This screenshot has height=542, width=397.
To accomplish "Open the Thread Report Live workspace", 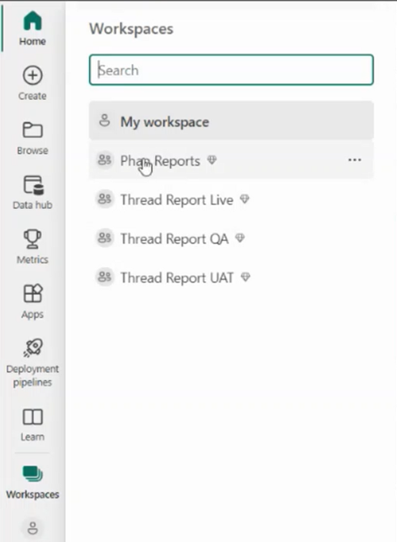I will coord(231,199).
